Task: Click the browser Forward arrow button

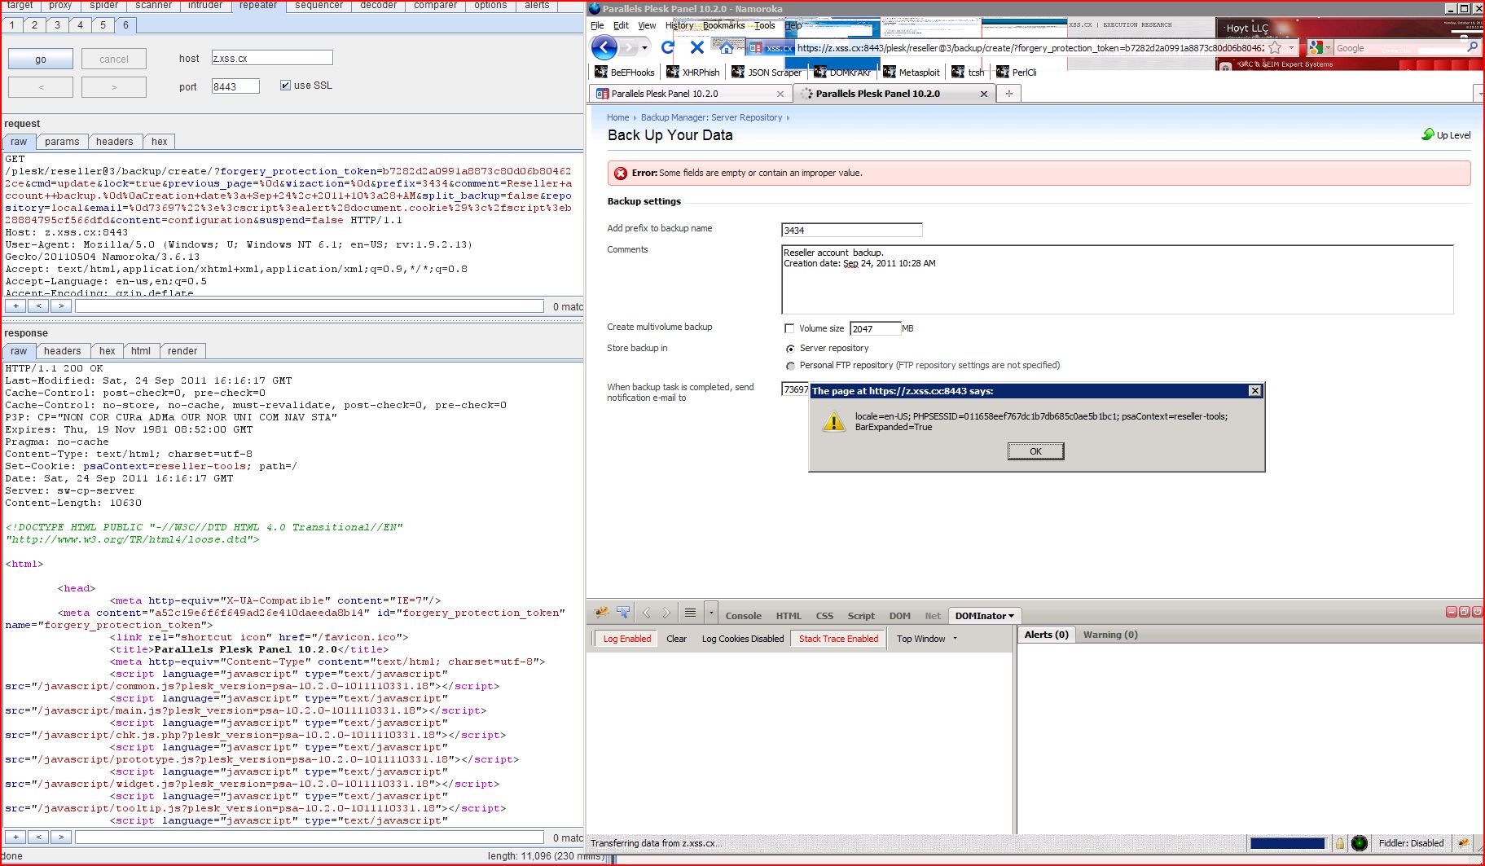Action: pos(628,48)
